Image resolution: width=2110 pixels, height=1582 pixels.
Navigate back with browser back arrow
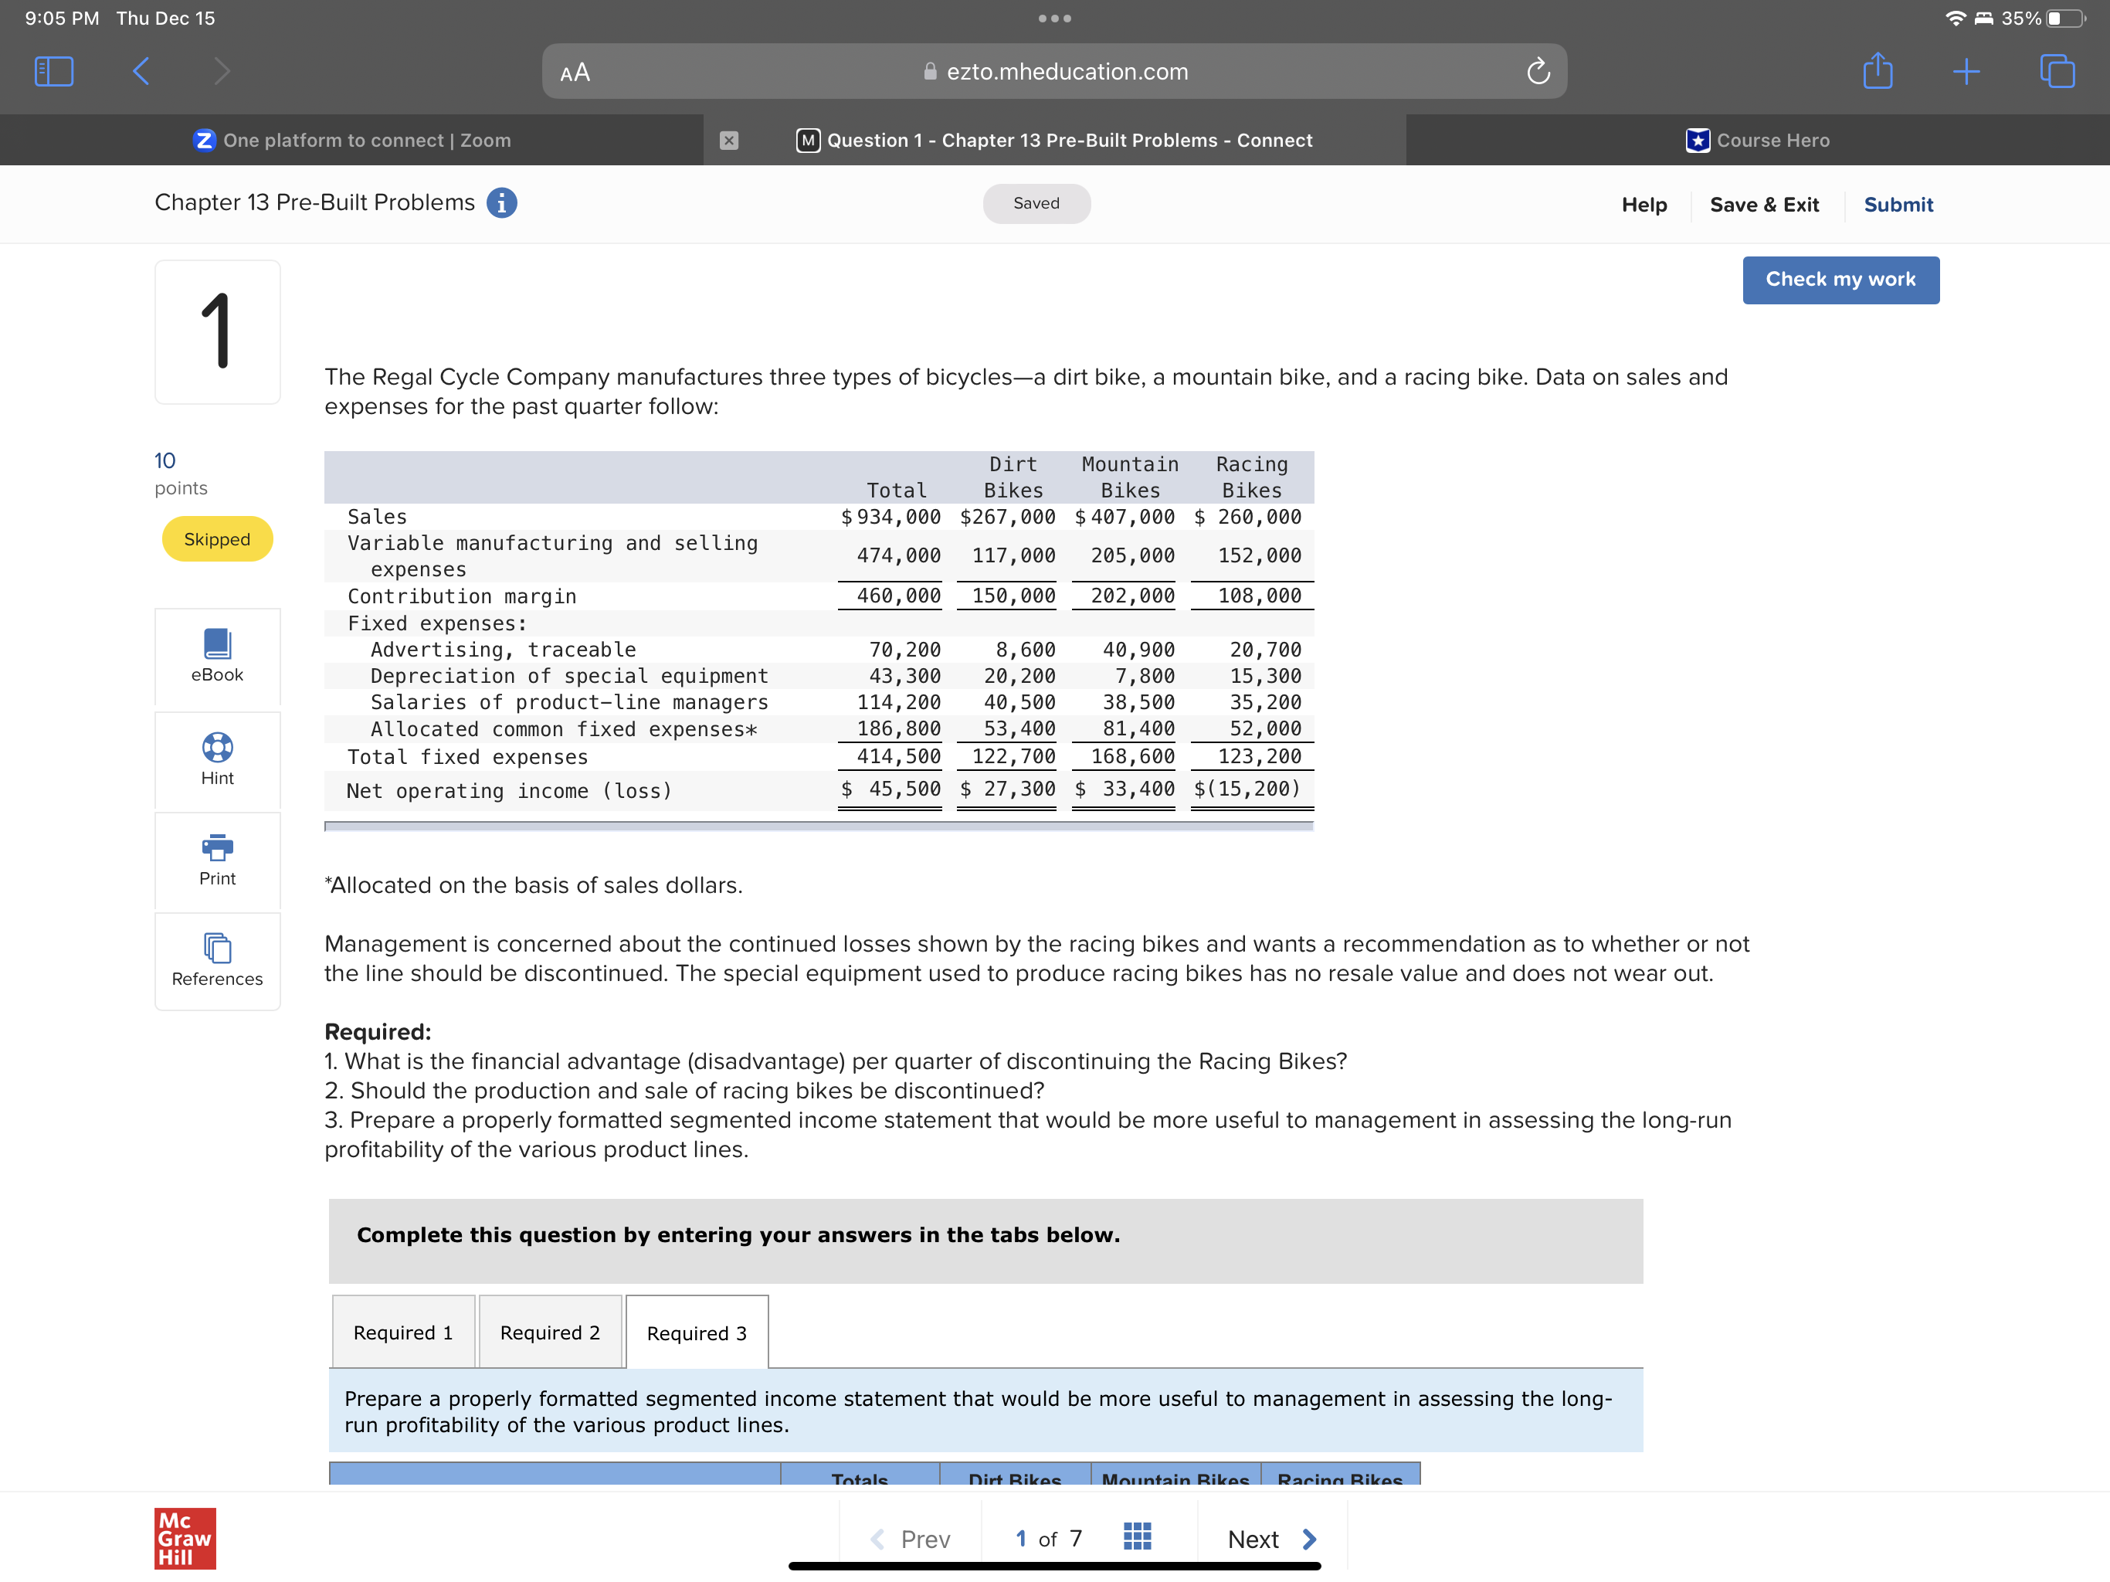141,72
